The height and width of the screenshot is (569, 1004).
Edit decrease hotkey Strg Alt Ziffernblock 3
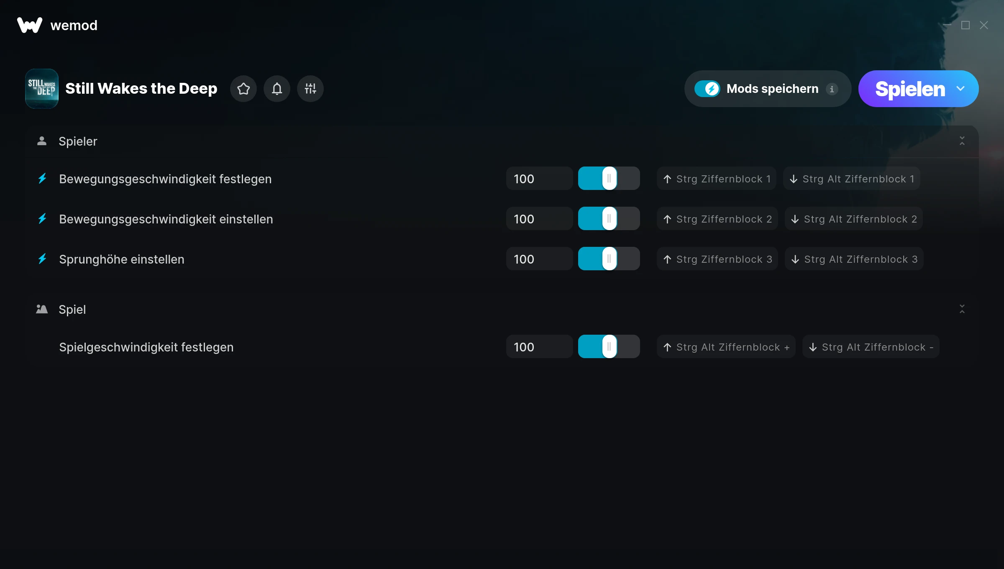[x=854, y=259]
